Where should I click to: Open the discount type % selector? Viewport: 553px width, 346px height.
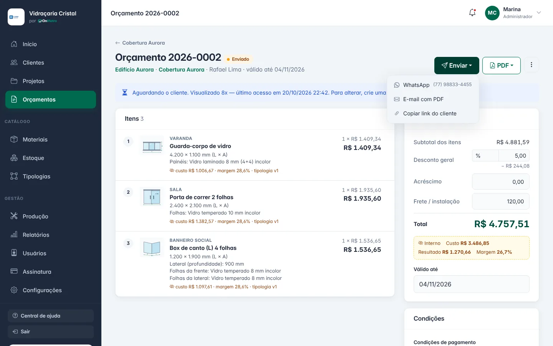pos(485,156)
